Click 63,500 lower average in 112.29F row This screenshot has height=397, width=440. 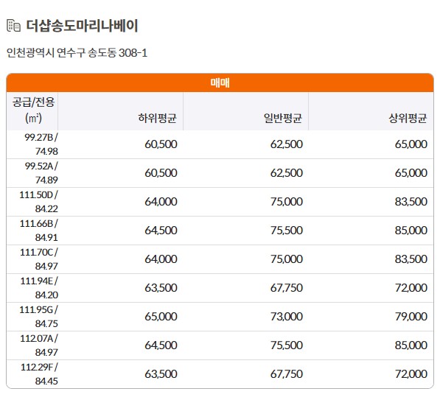pyautogui.click(x=161, y=374)
